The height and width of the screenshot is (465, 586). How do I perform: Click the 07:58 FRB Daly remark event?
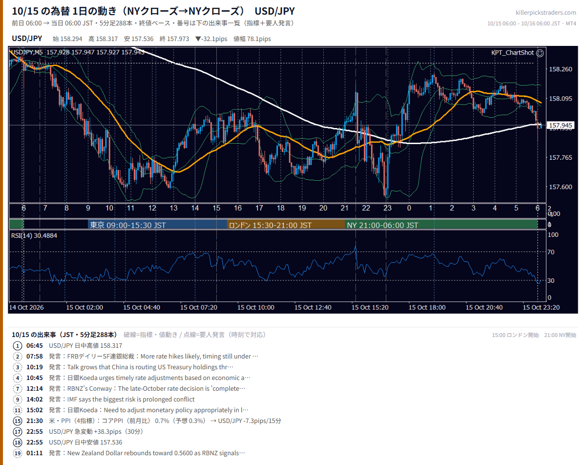[x=142, y=356]
